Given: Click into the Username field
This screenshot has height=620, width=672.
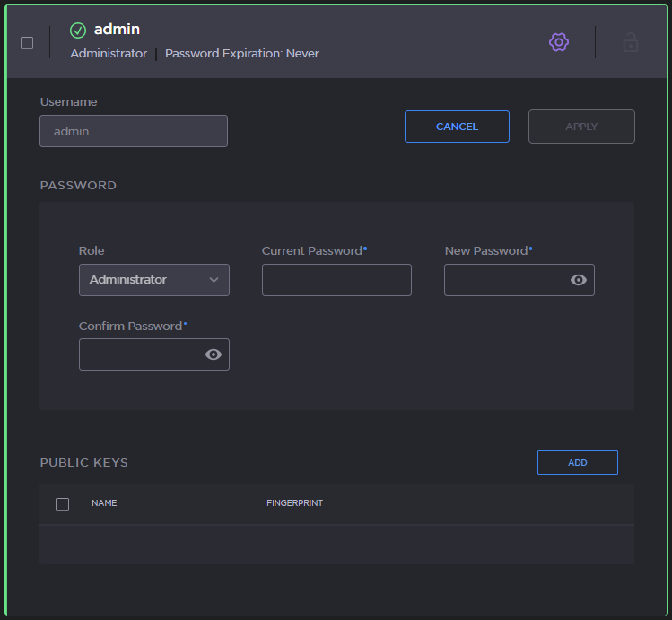Looking at the screenshot, I should tap(134, 131).
